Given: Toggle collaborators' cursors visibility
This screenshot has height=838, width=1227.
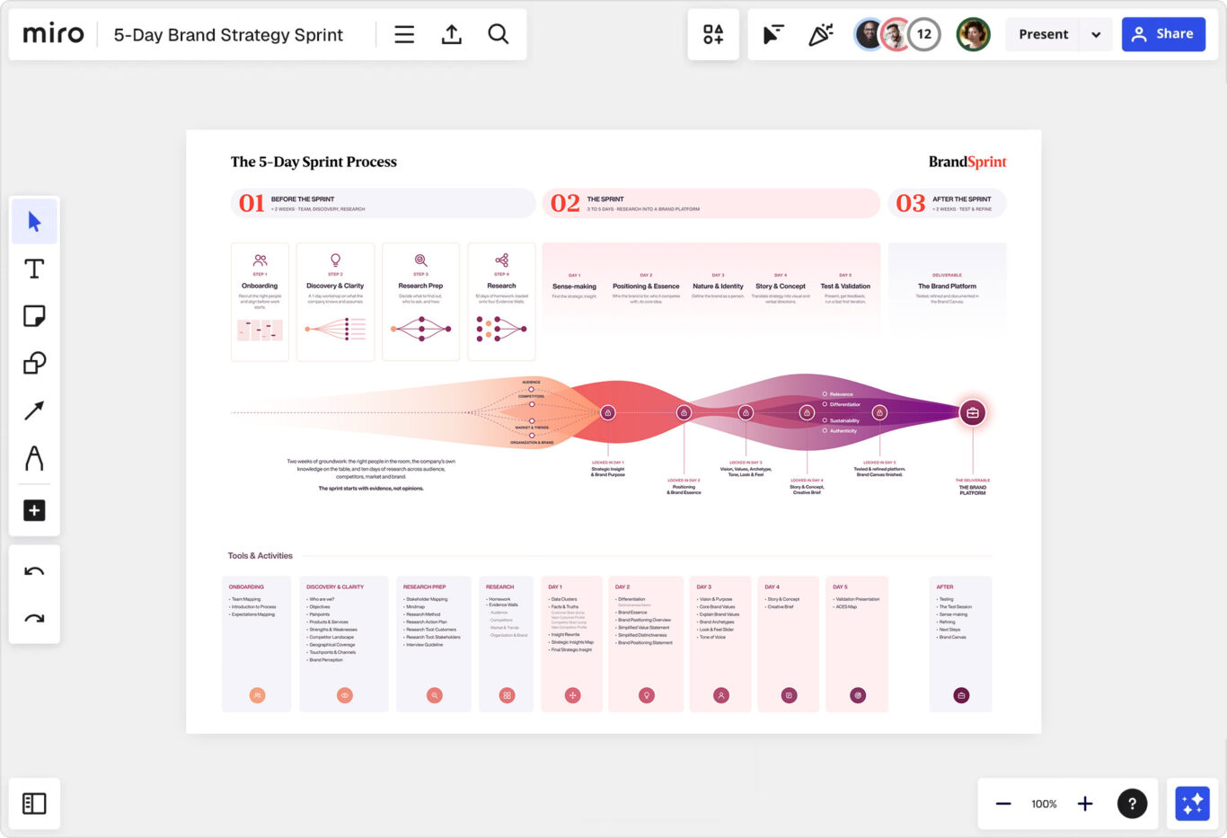Looking at the screenshot, I should pyautogui.click(x=772, y=34).
